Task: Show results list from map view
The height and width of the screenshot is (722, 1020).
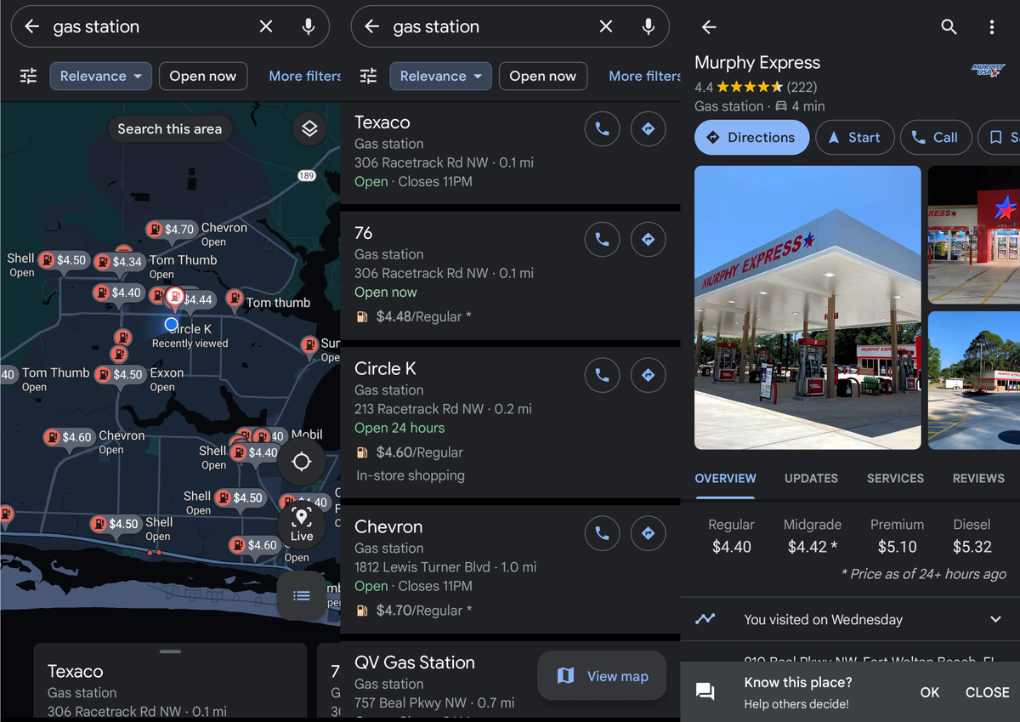Action: [x=302, y=595]
